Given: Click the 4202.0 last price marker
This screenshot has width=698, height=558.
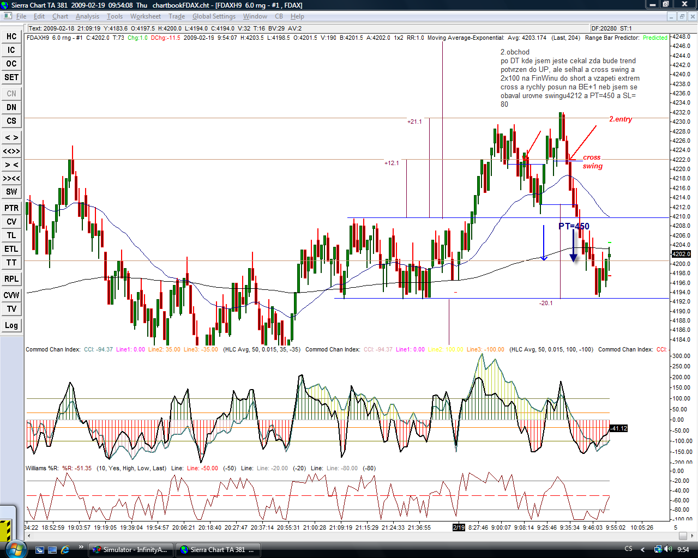Looking at the screenshot, I should coord(681,254).
